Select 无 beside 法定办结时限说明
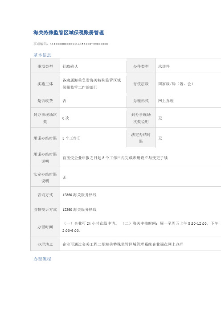The height and width of the screenshot is (313, 221). 64,177
